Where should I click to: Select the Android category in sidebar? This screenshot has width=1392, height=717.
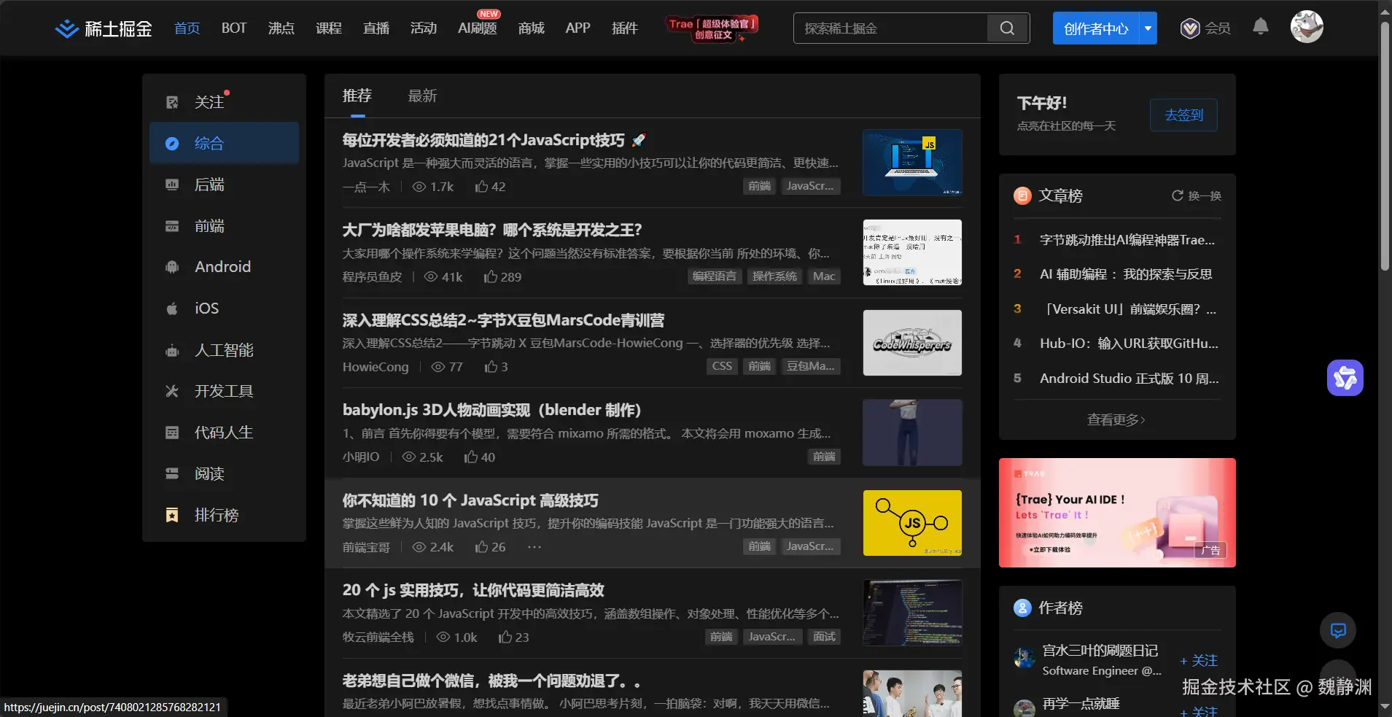pos(221,266)
